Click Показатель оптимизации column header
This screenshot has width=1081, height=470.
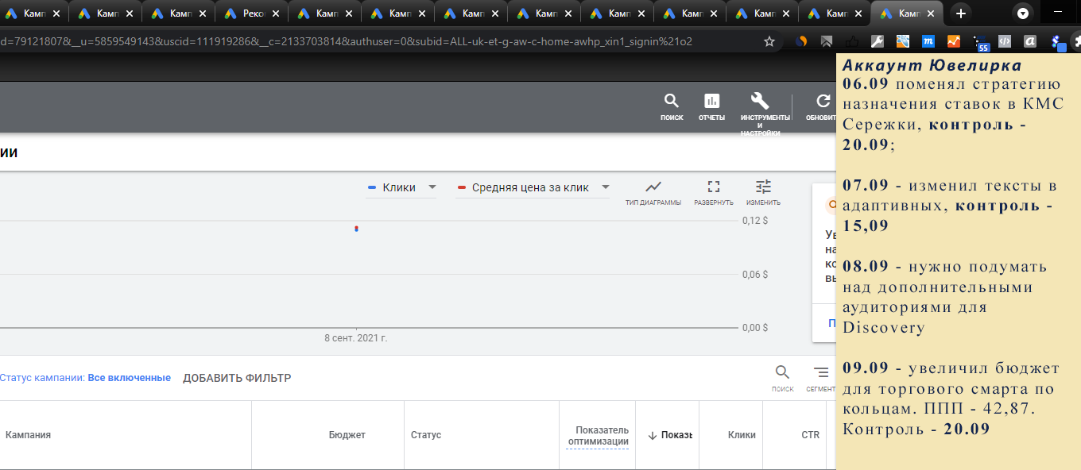[598, 436]
